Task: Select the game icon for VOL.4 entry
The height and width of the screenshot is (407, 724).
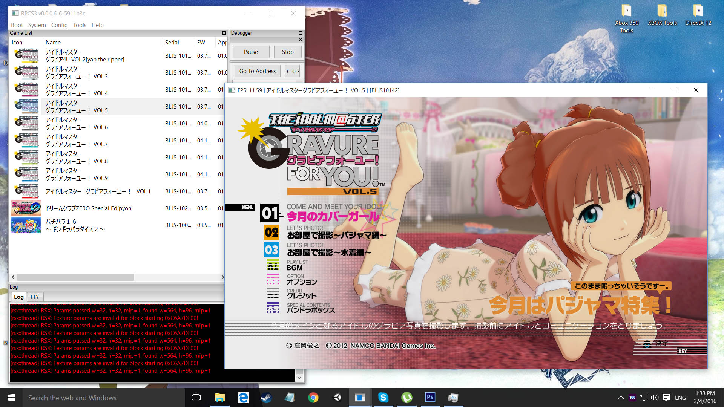Action: pos(26,89)
